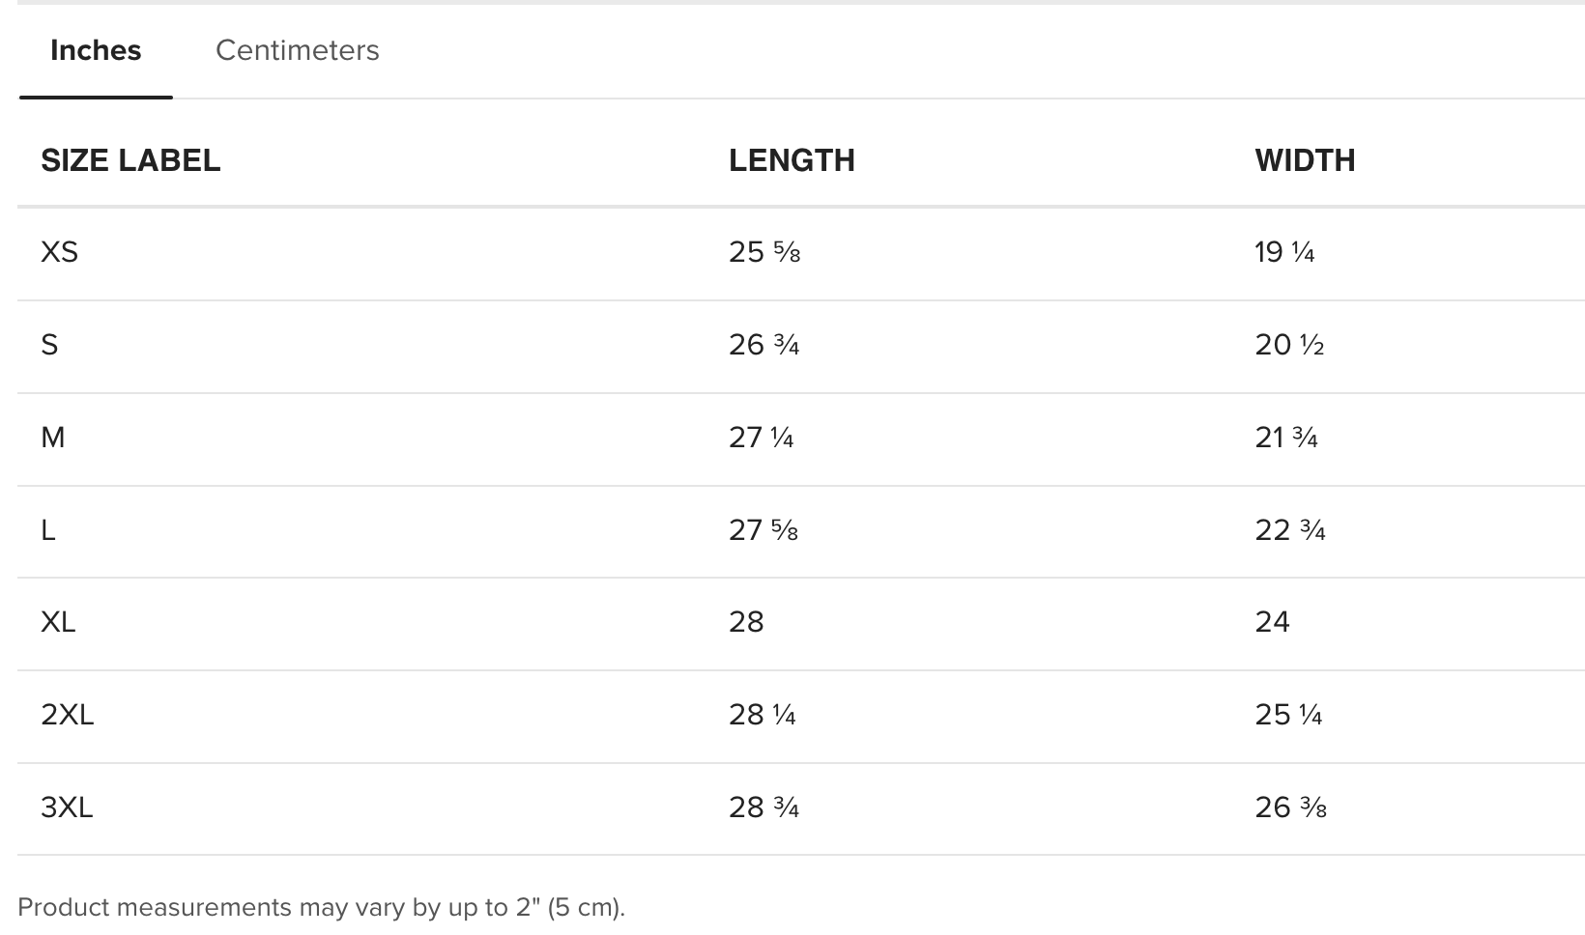Click the SIZE LABEL column header
This screenshot has width=1585, height=935.
pyautogui.click(x=130, y=160)
